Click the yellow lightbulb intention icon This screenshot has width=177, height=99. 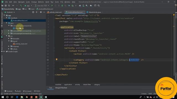pos(56,59)
